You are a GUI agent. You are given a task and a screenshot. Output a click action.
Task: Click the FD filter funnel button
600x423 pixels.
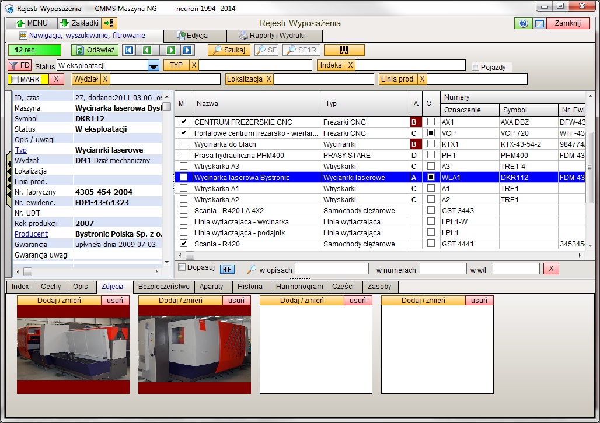click(x=20, y=65)
